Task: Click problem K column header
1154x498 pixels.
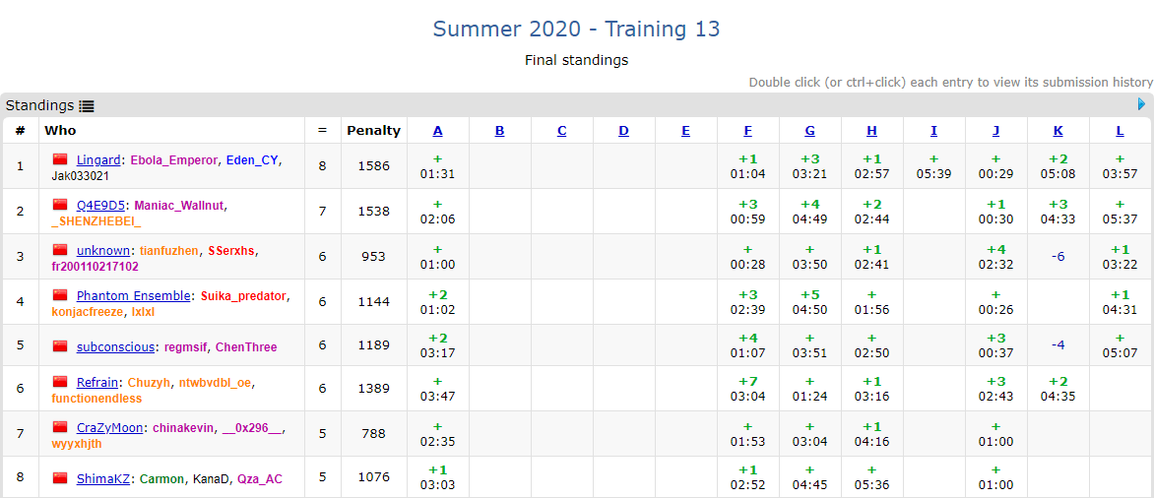Action: tap(1058, 130)
